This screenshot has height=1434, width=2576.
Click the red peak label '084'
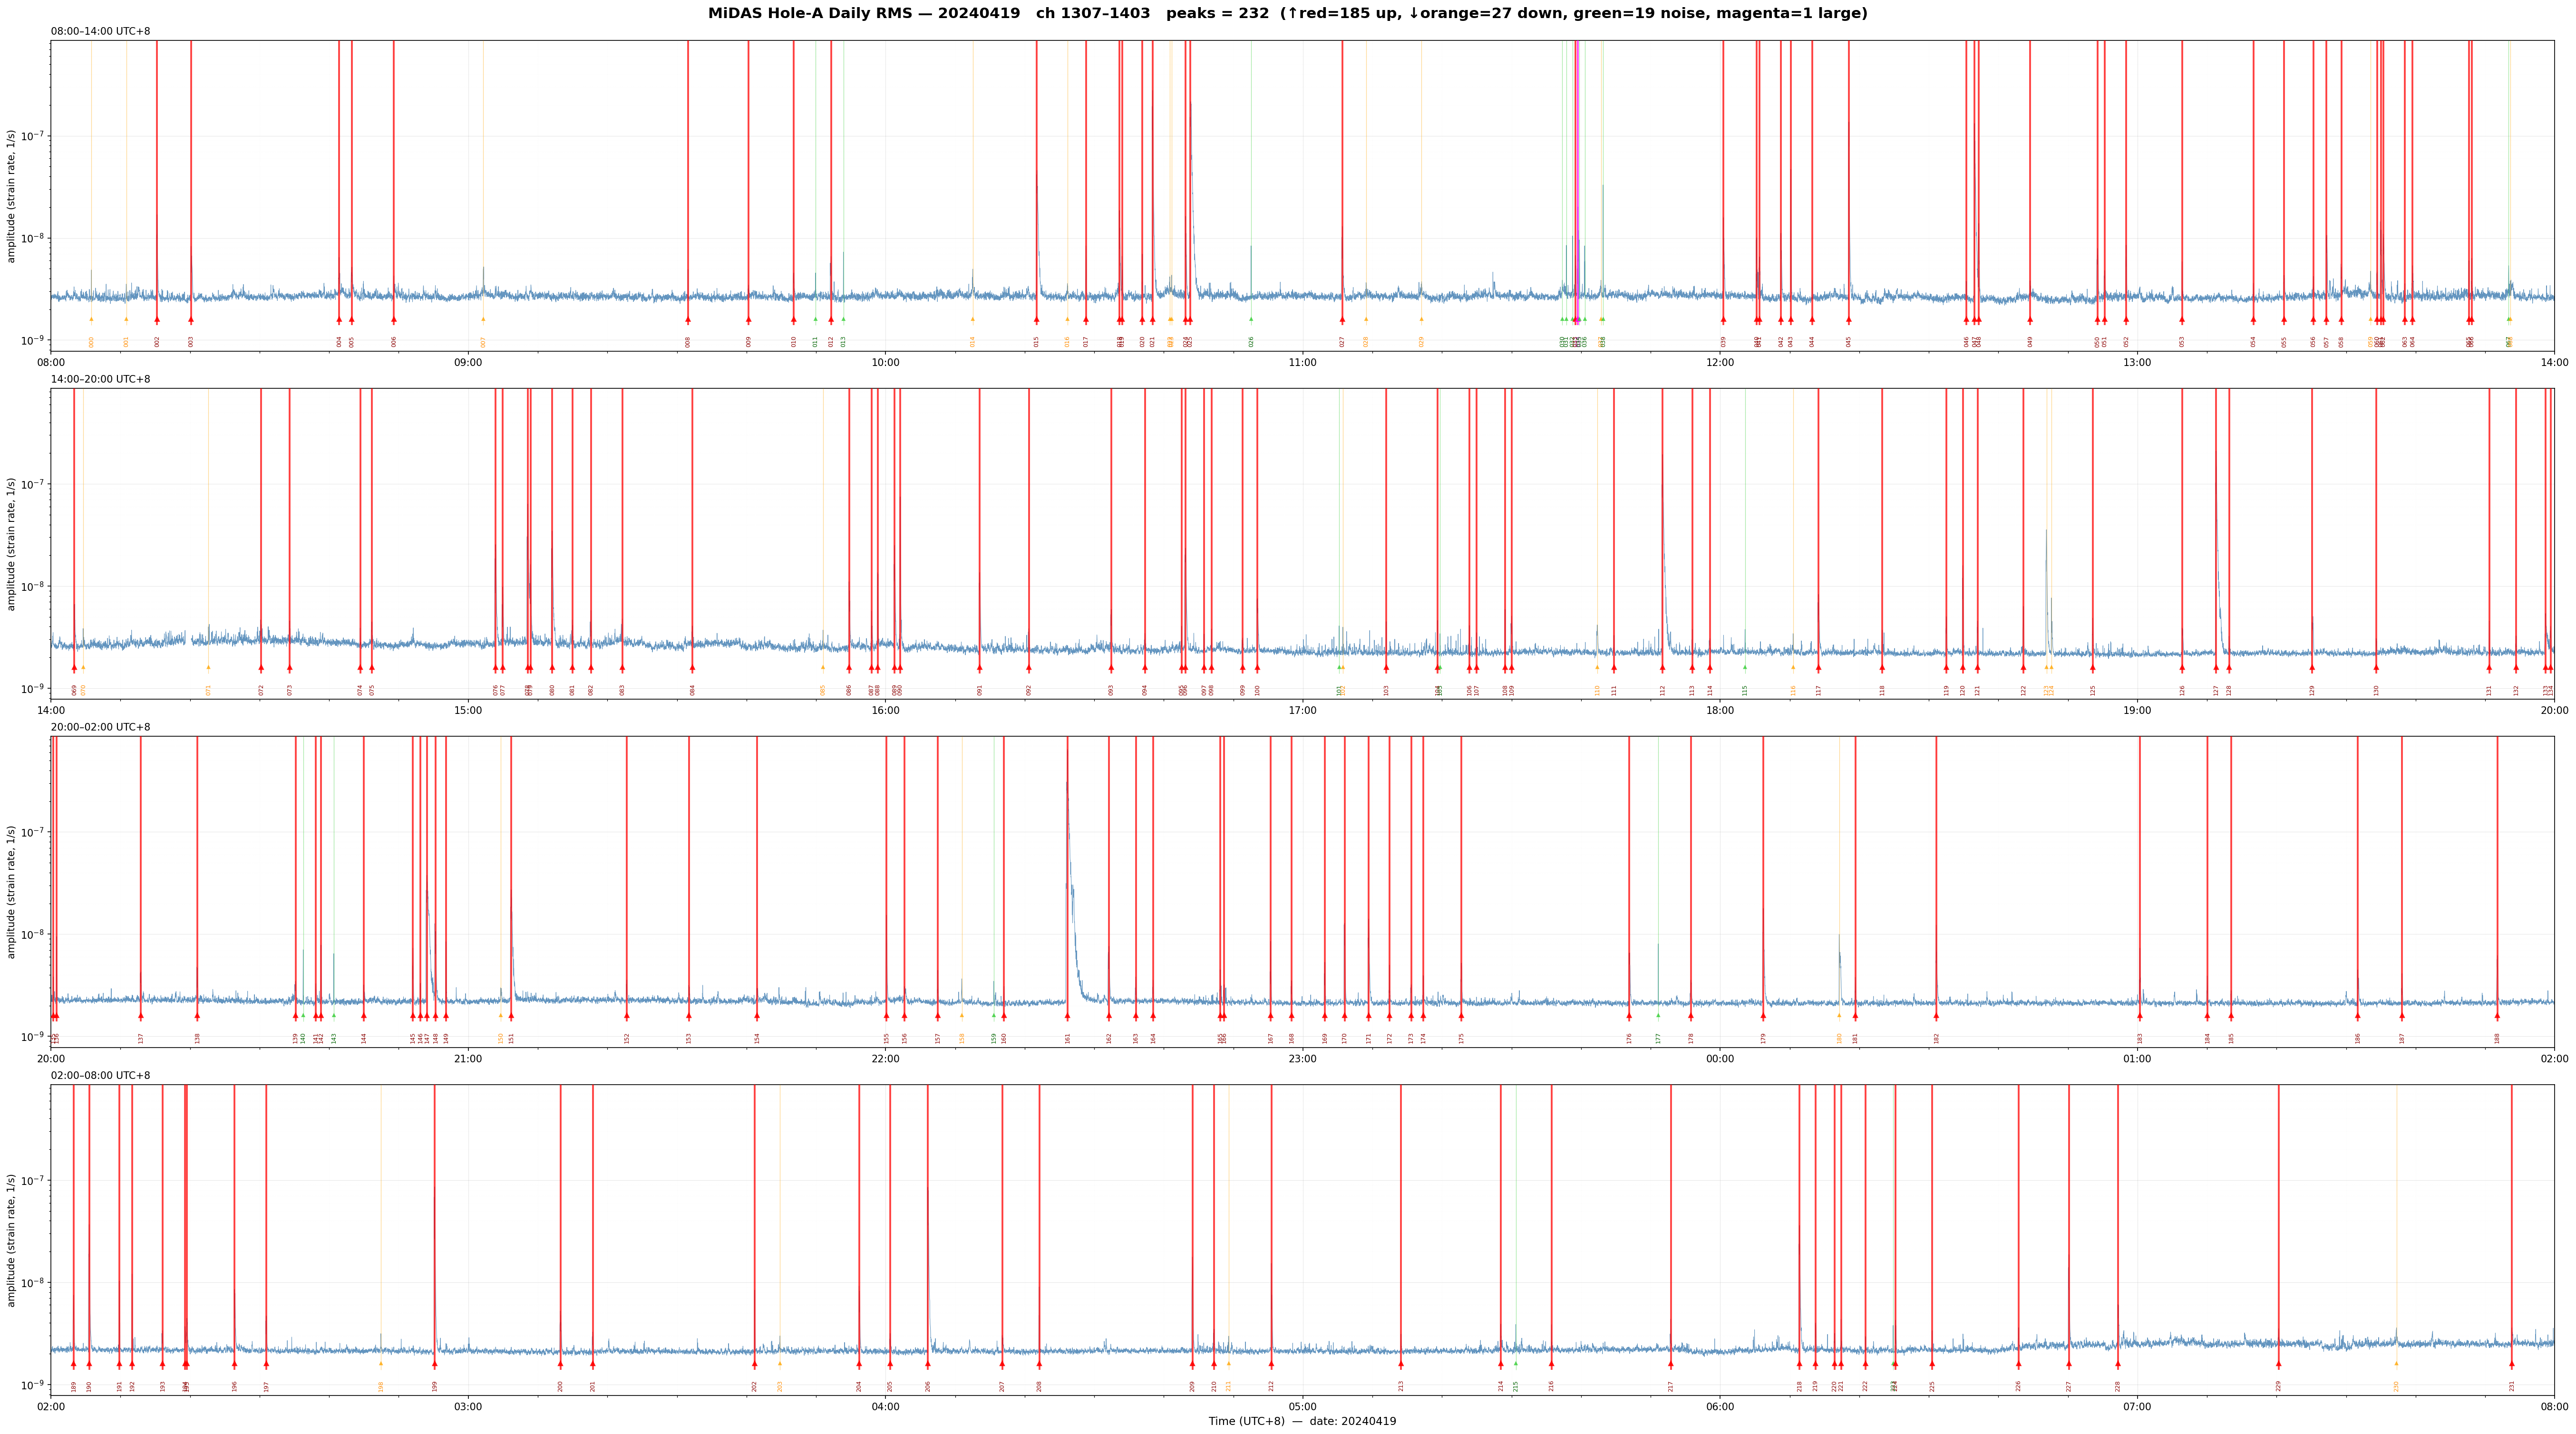click(x=692, y=690)
